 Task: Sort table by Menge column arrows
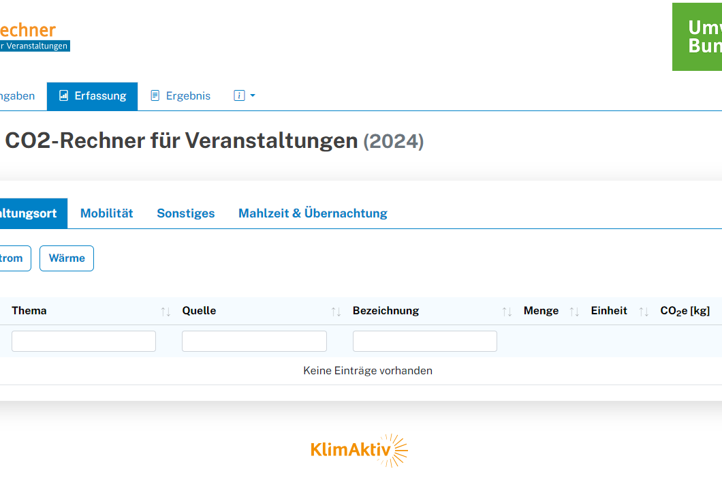click(x=574, y=312)
